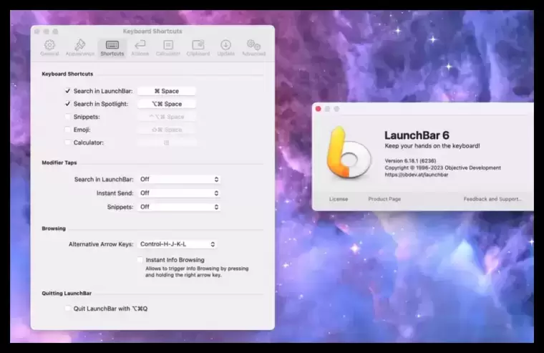Open the Actions preferences pane
Screen dimensions: 544x353
(140, 47)
